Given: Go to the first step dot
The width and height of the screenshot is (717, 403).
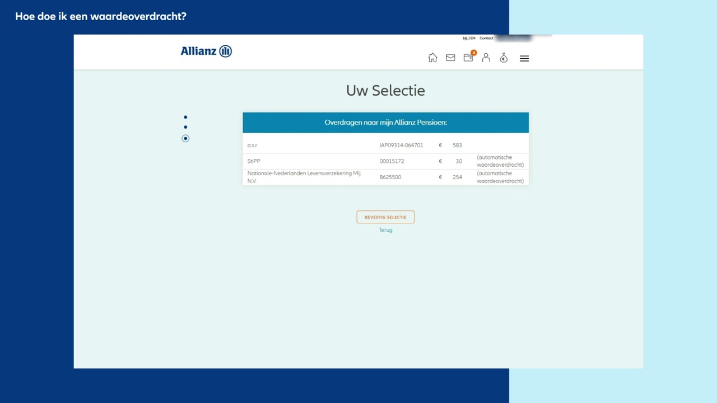Looking at the screenshot, I should [185, 117].
